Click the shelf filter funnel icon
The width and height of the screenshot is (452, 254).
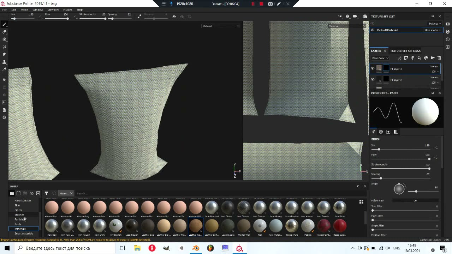pos(46,193)
